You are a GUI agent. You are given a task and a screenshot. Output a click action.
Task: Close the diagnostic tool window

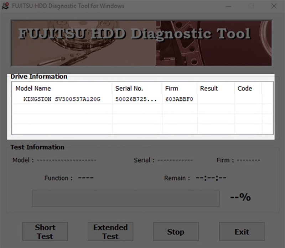click(274, 6)
